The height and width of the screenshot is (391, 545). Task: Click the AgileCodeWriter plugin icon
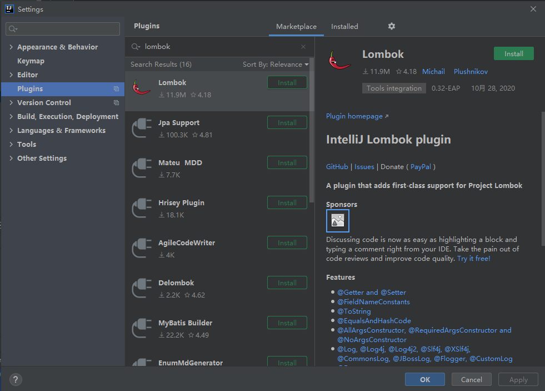coord(142,248)
